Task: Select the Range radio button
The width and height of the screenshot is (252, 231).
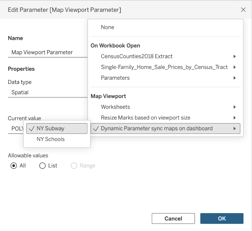Action: pos(74,166)
